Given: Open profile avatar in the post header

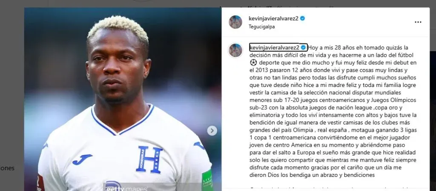Looking at the screenshot, I should pos(235,22).
